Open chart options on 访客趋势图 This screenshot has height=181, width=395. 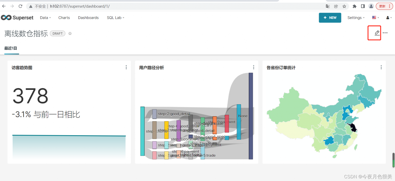[126, 67]
